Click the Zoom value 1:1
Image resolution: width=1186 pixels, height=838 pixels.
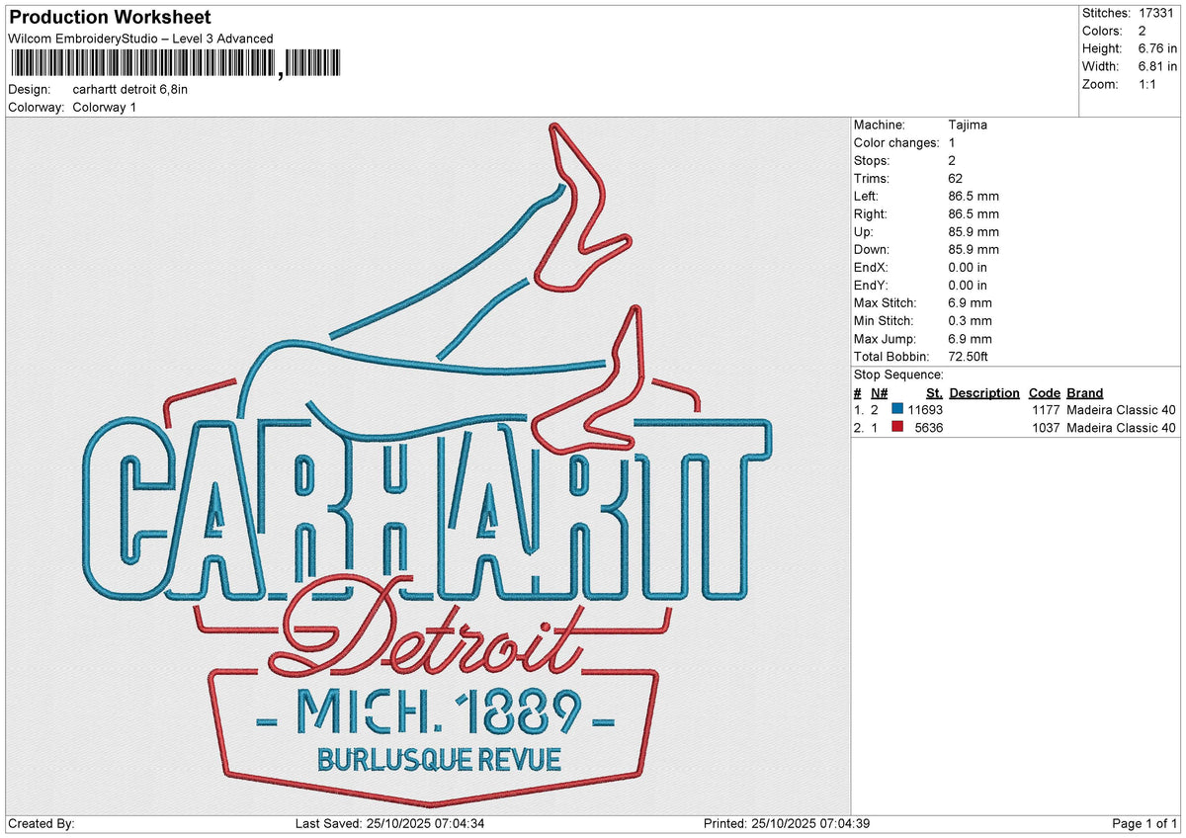pos(1148,84)
